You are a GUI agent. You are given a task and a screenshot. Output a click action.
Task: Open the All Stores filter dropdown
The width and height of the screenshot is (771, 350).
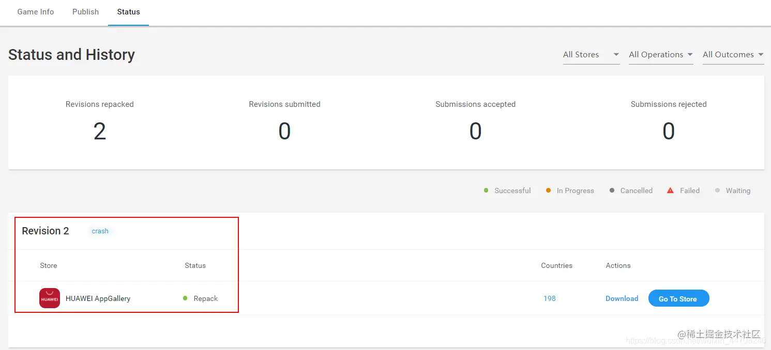click(x=591, y=55)
